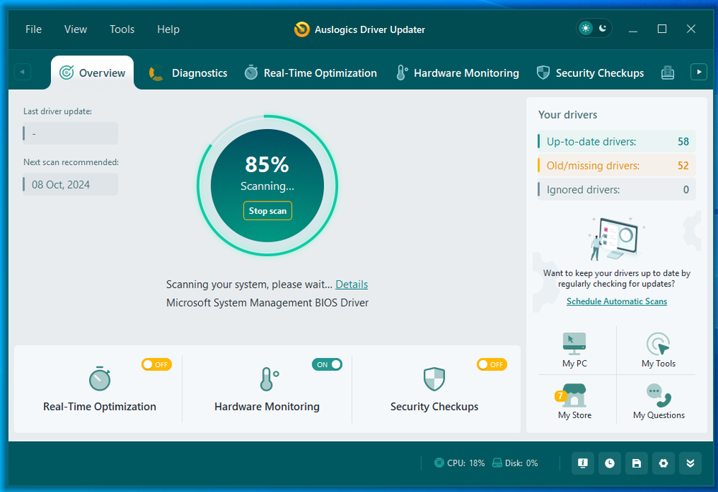Disable Hardware Monitoring with its ON switch
718x492 pixels.
(327, 364)
